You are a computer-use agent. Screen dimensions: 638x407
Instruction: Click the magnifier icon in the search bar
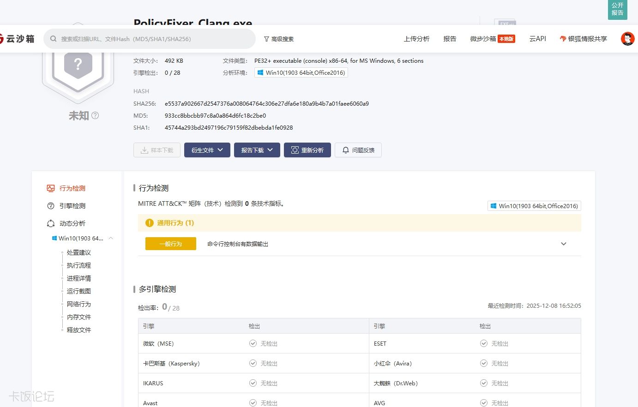coord(52,39)
